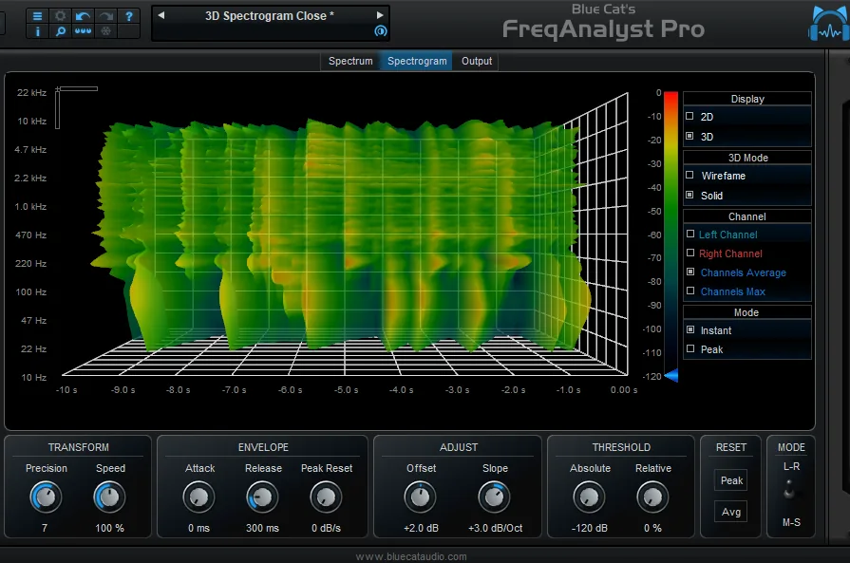Click the Blue Cat headphones logo
Screen dimensions: 850x563
(829, 25)
